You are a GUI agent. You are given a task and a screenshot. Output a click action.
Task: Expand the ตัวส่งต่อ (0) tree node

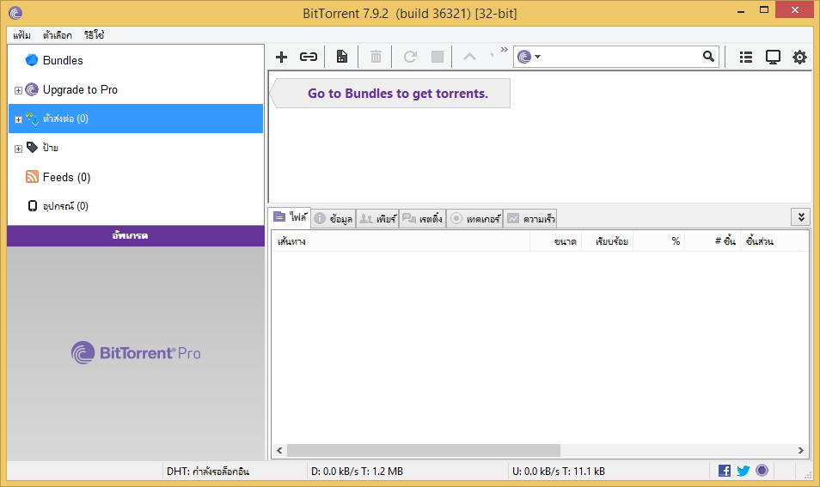18,119
